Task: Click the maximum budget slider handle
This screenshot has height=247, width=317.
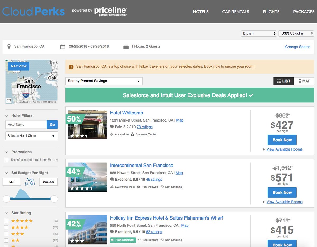Action: [x=54, y=199]
